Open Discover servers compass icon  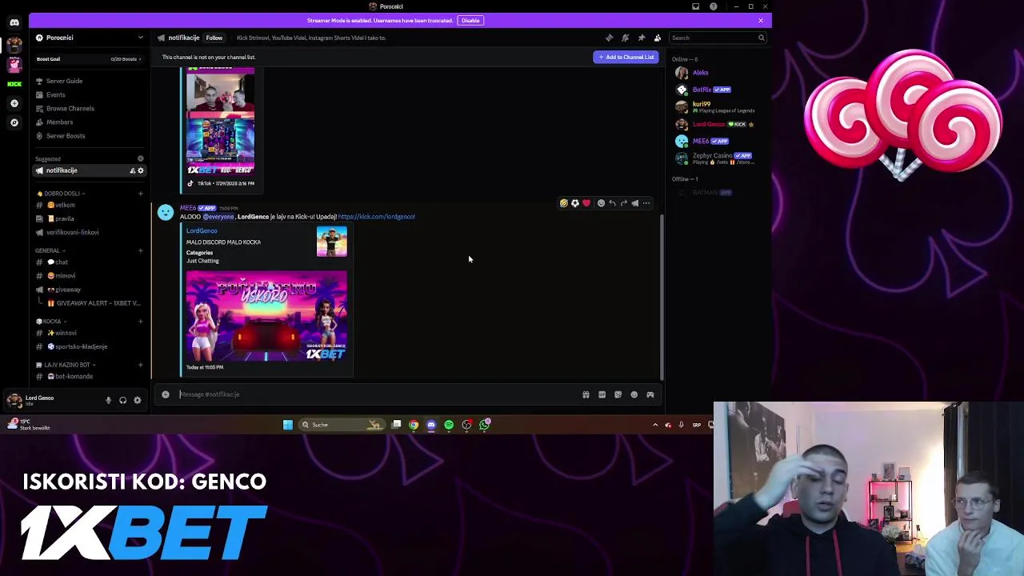click(x=14, y=122)
